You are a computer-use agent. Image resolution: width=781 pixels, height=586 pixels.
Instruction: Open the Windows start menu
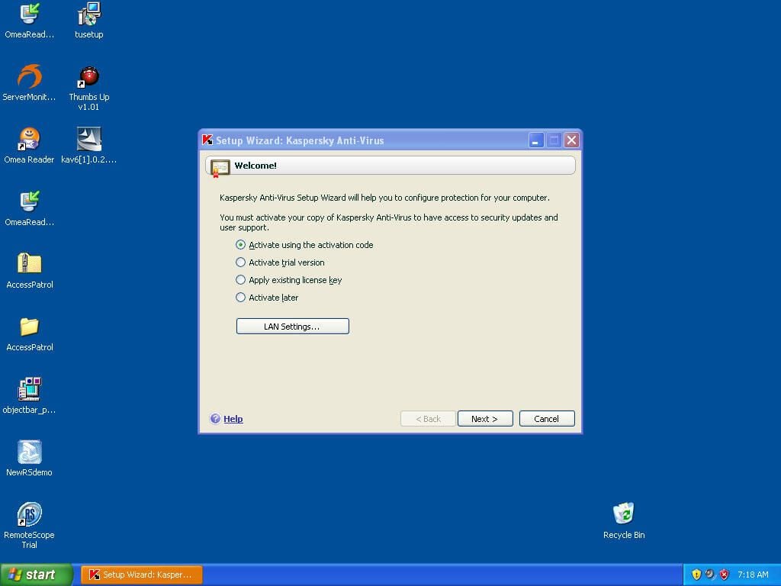pyautogui.click(x=37, y=575)
